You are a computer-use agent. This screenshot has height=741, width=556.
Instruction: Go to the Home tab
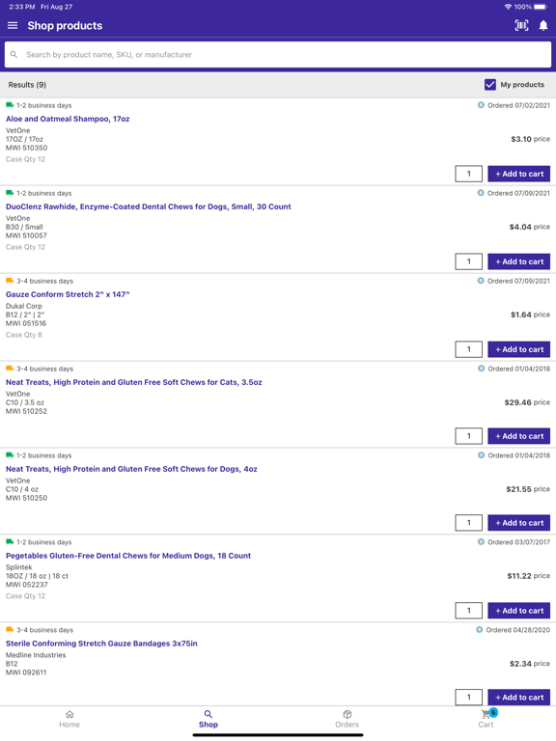tap(69, 719)
